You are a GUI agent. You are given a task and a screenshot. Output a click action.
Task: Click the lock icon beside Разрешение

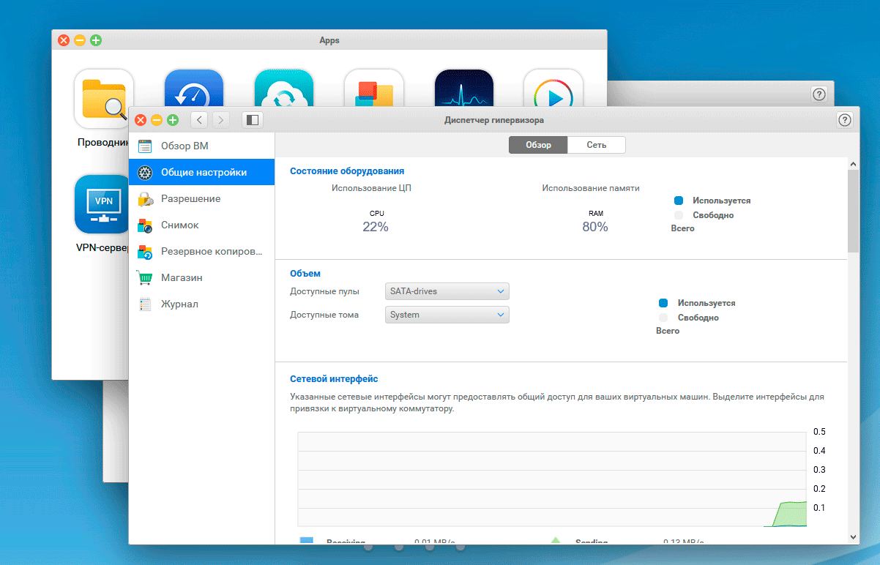145,199
